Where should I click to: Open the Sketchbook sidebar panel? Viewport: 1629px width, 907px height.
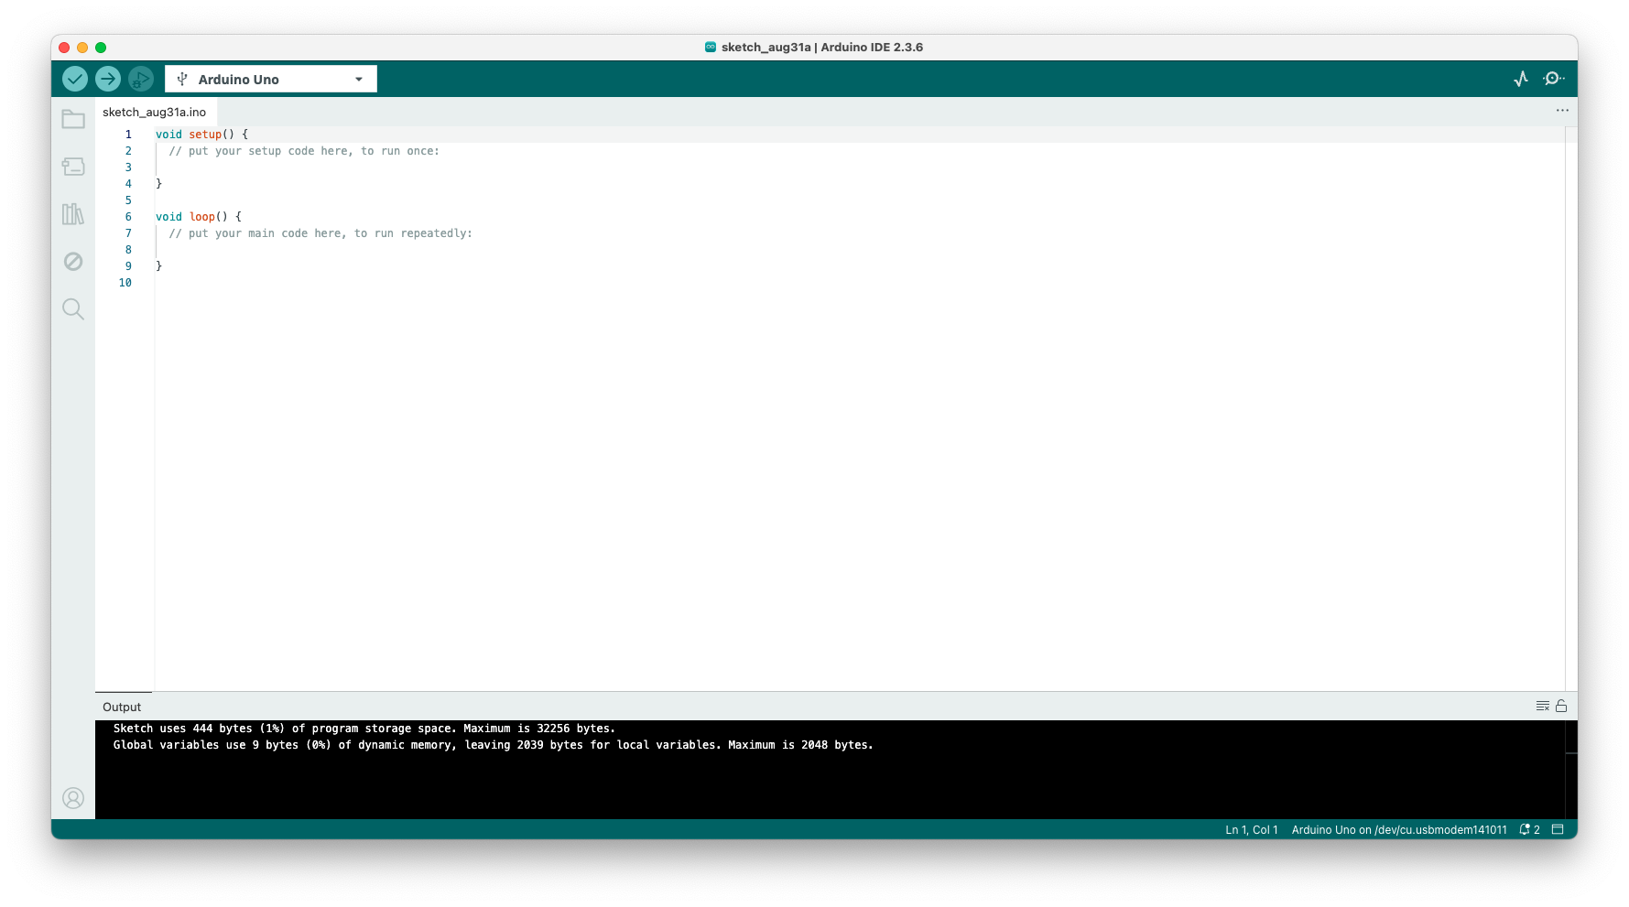73,119
